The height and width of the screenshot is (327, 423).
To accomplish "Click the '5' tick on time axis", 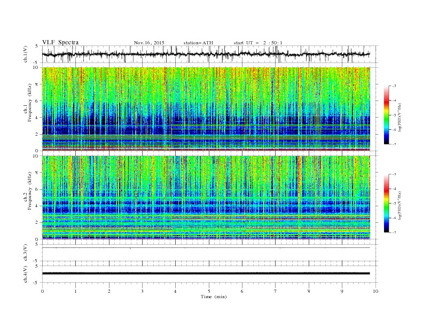I will point(209,291).
